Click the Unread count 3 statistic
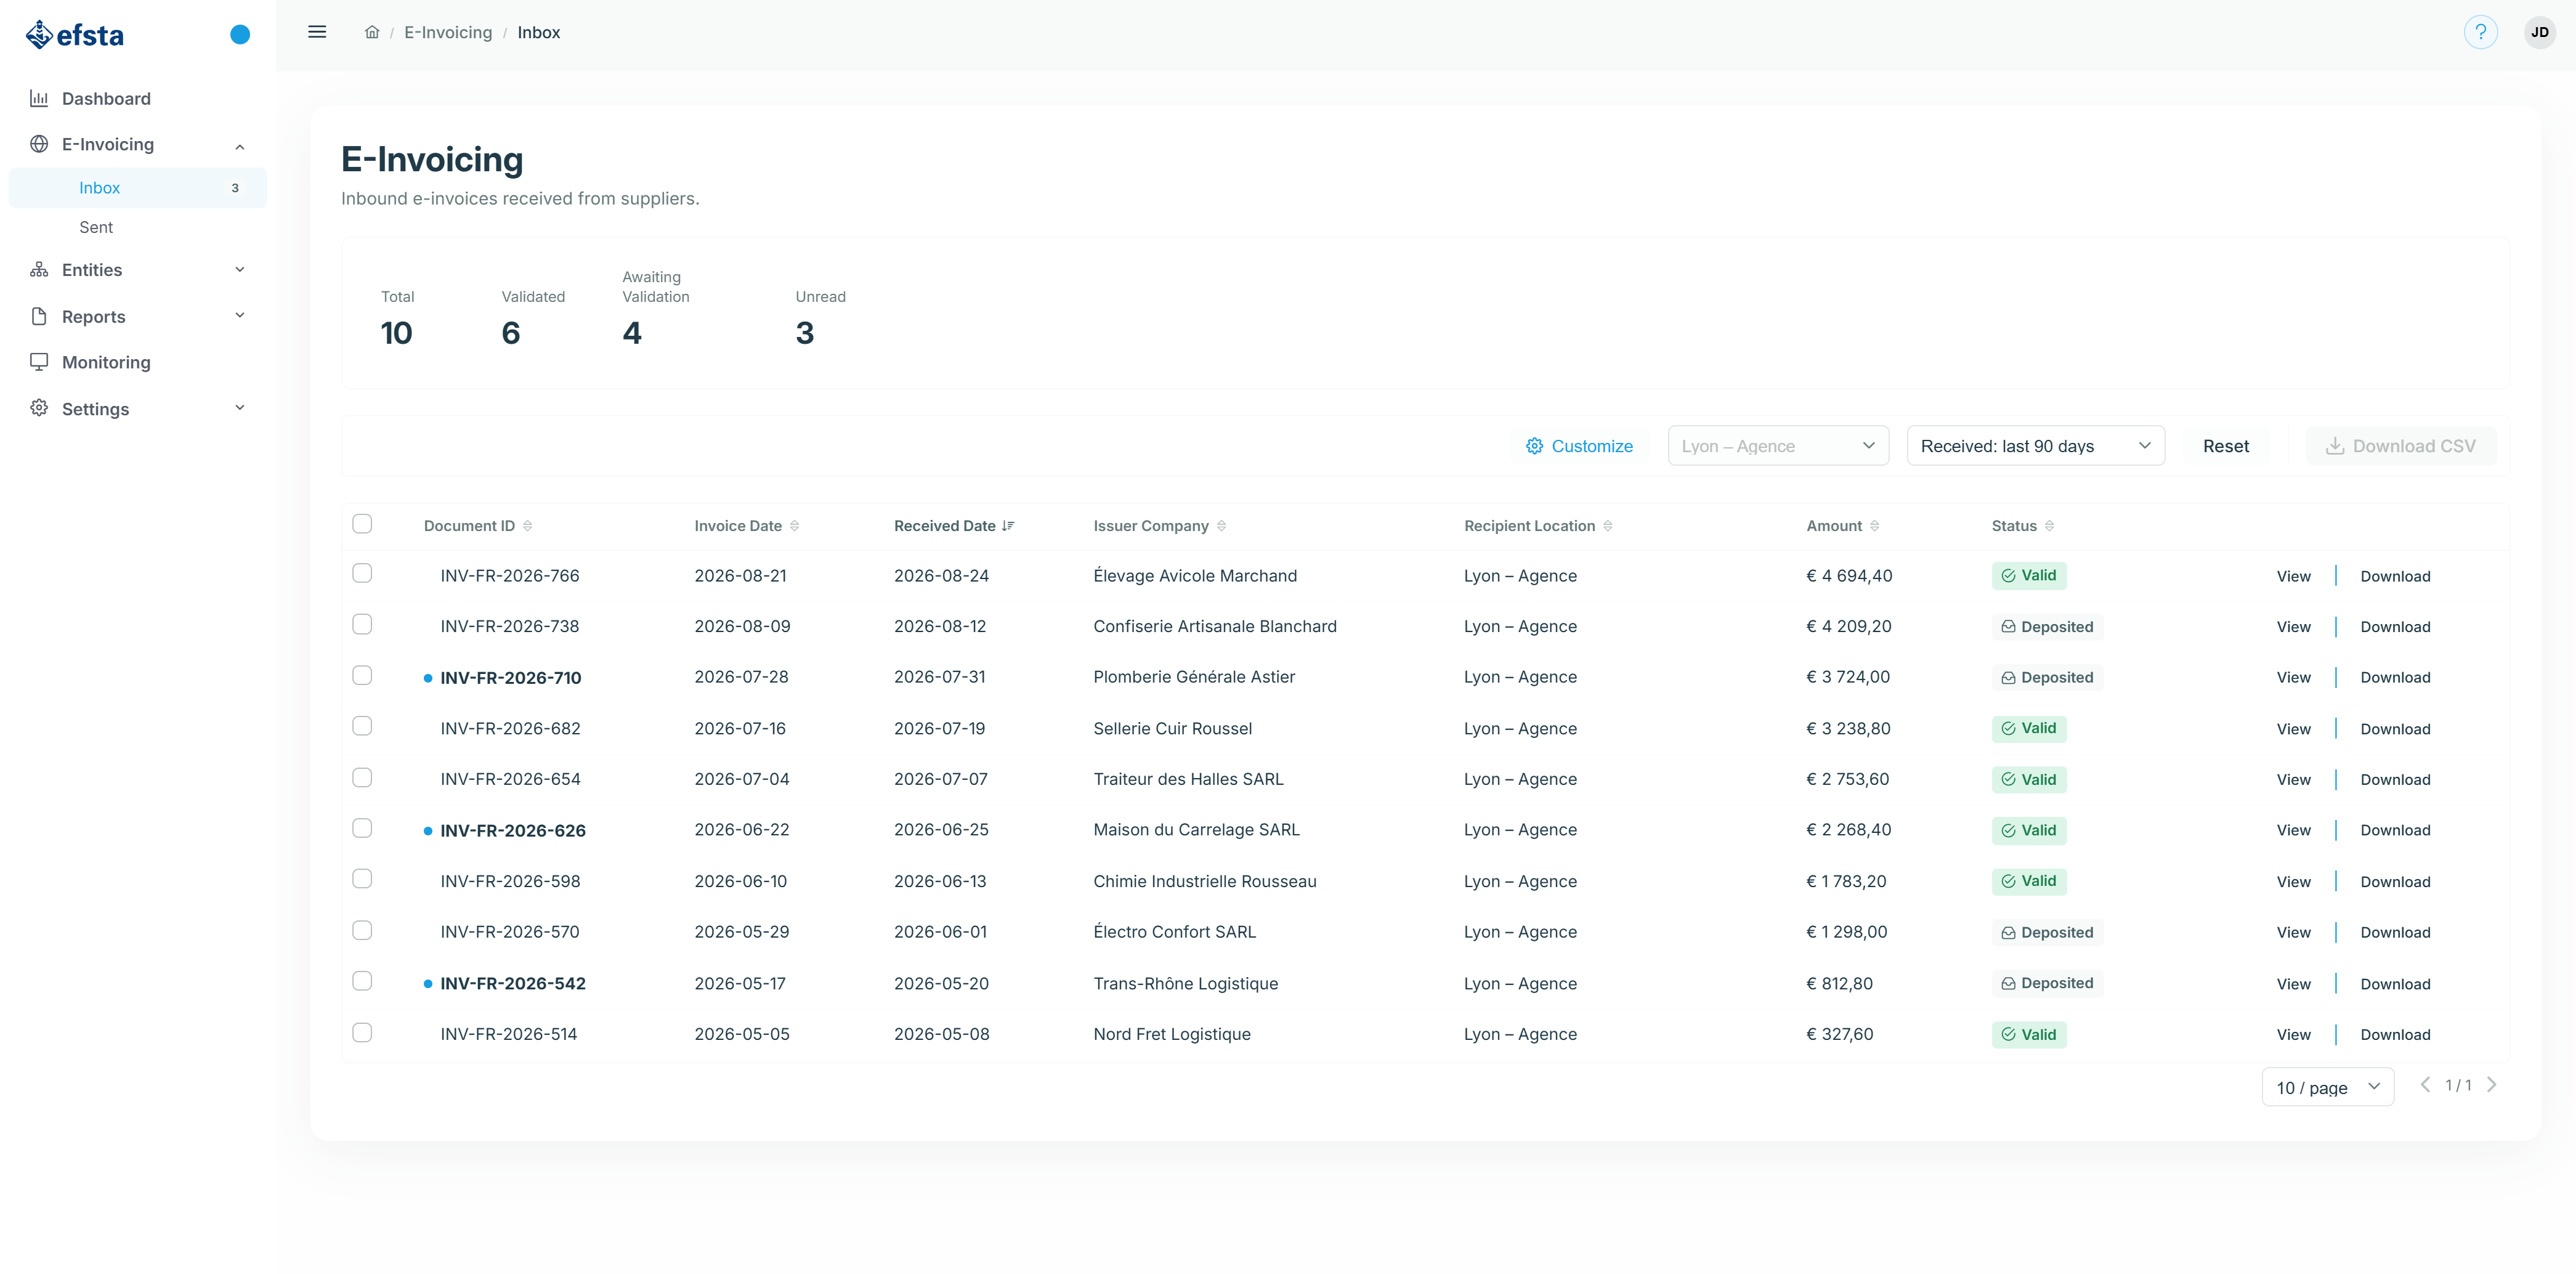This screenshot has height=1274, width=2576. coord(805,333)
